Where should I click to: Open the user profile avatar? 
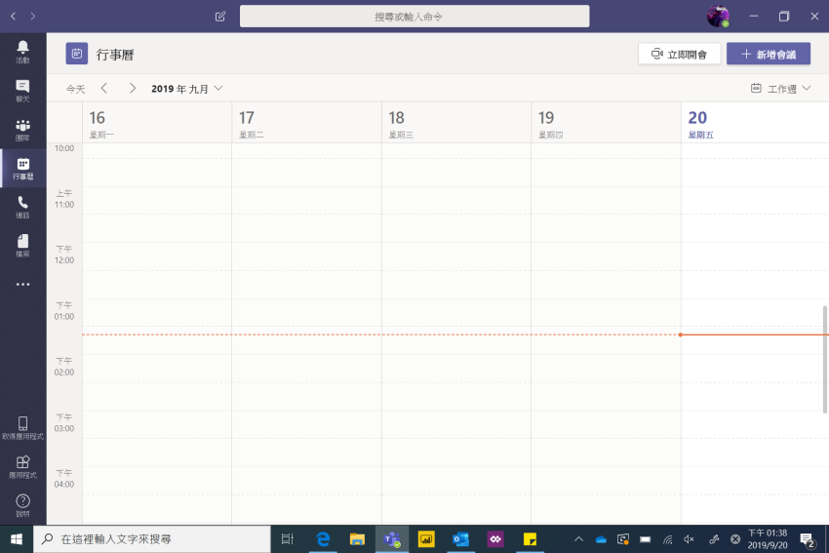[718, 17]
